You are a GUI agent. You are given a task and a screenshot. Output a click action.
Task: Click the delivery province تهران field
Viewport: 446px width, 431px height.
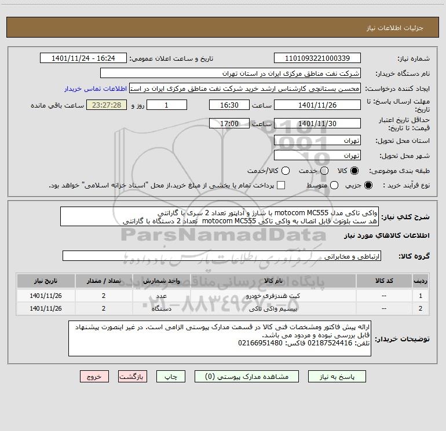(x=317, y=140)
